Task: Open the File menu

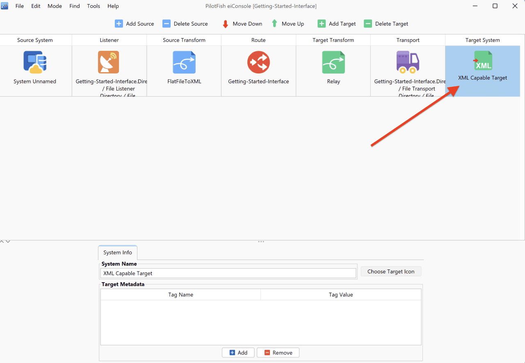Action: pyautogui.click(x=20, y=6)
